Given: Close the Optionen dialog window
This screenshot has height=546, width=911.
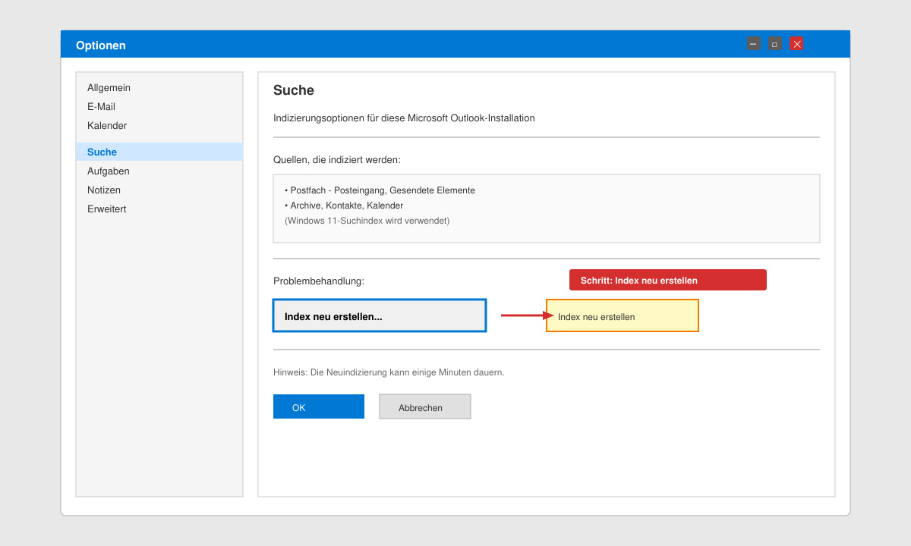Looking at the screenshot, I should tap(796, 43).
